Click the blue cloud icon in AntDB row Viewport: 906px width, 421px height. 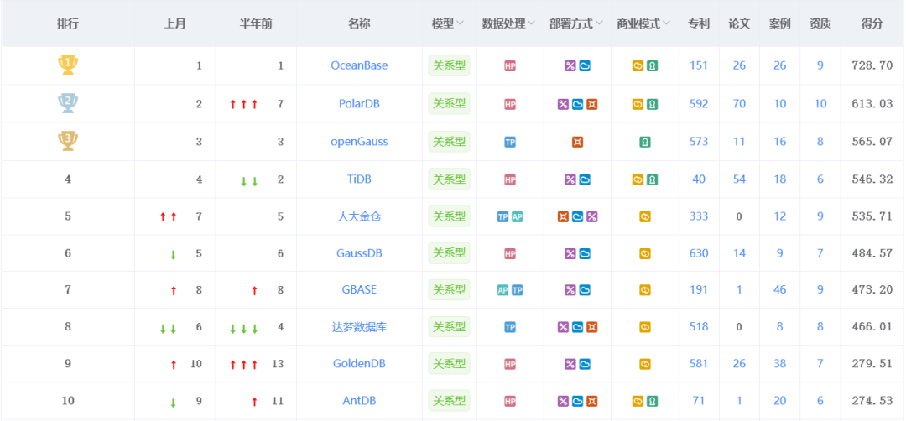(577, 401)
